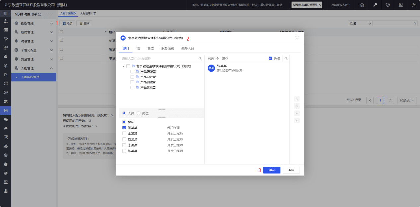420x207 pixels.
Task: Check 王某某 in the personnel list
Action: pos(124,133)
